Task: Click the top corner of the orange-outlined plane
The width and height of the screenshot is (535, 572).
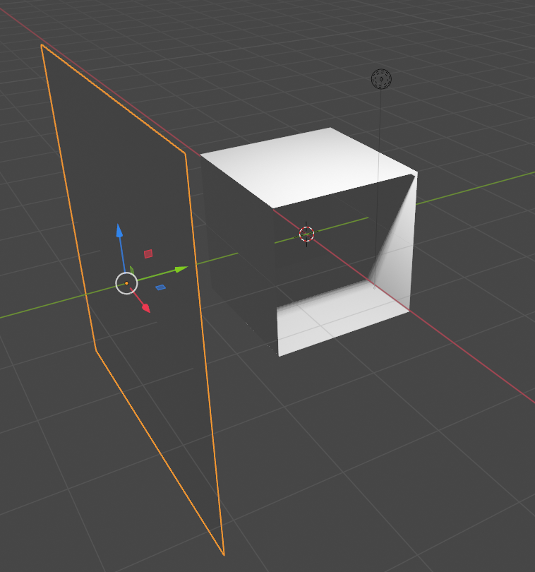Action: 42,45
